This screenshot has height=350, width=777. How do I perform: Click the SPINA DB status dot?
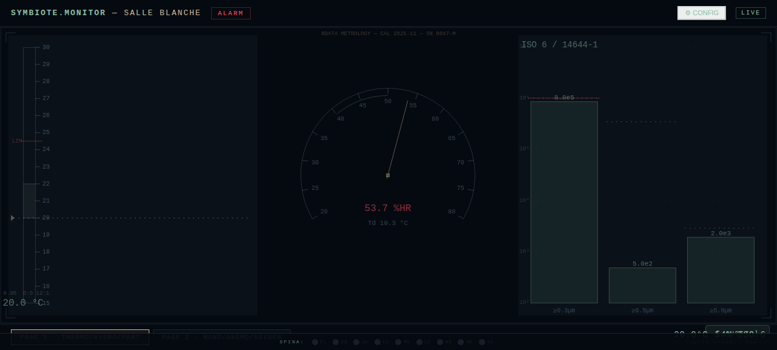click(336, 342)
